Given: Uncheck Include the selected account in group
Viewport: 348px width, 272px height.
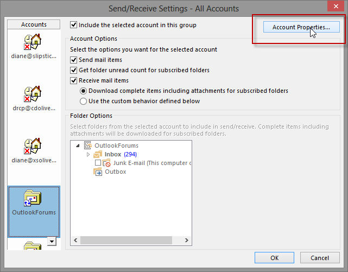Looking at the screenshot, I should [x=74, y=25].
